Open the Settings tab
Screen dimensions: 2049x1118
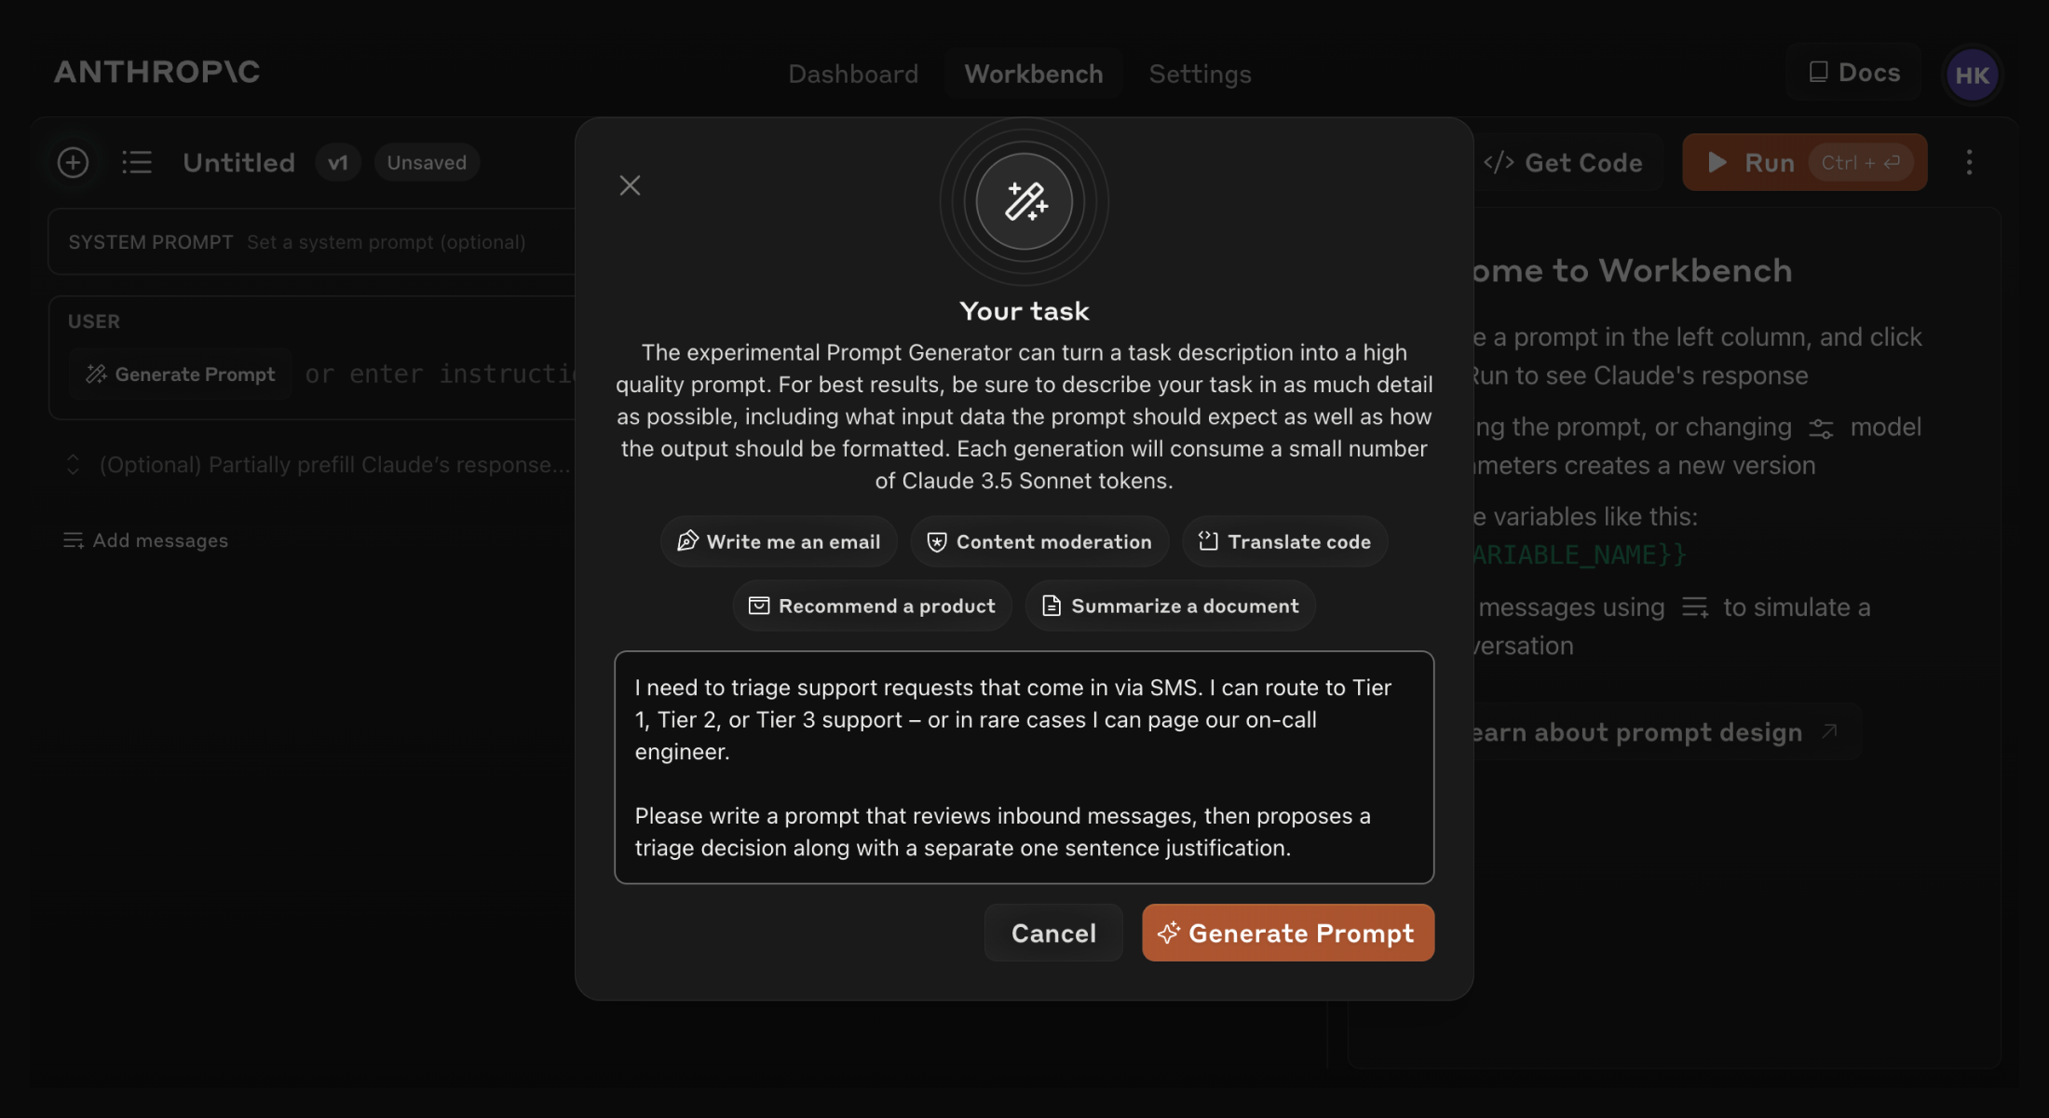[1200, 74]
